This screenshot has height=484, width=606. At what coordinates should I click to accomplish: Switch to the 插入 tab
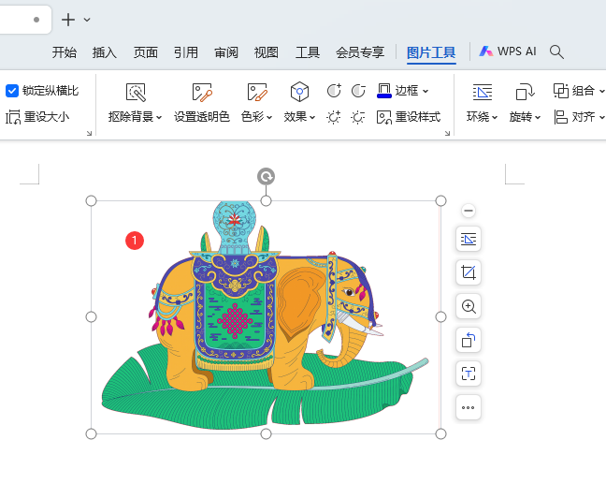click(105, 52)
